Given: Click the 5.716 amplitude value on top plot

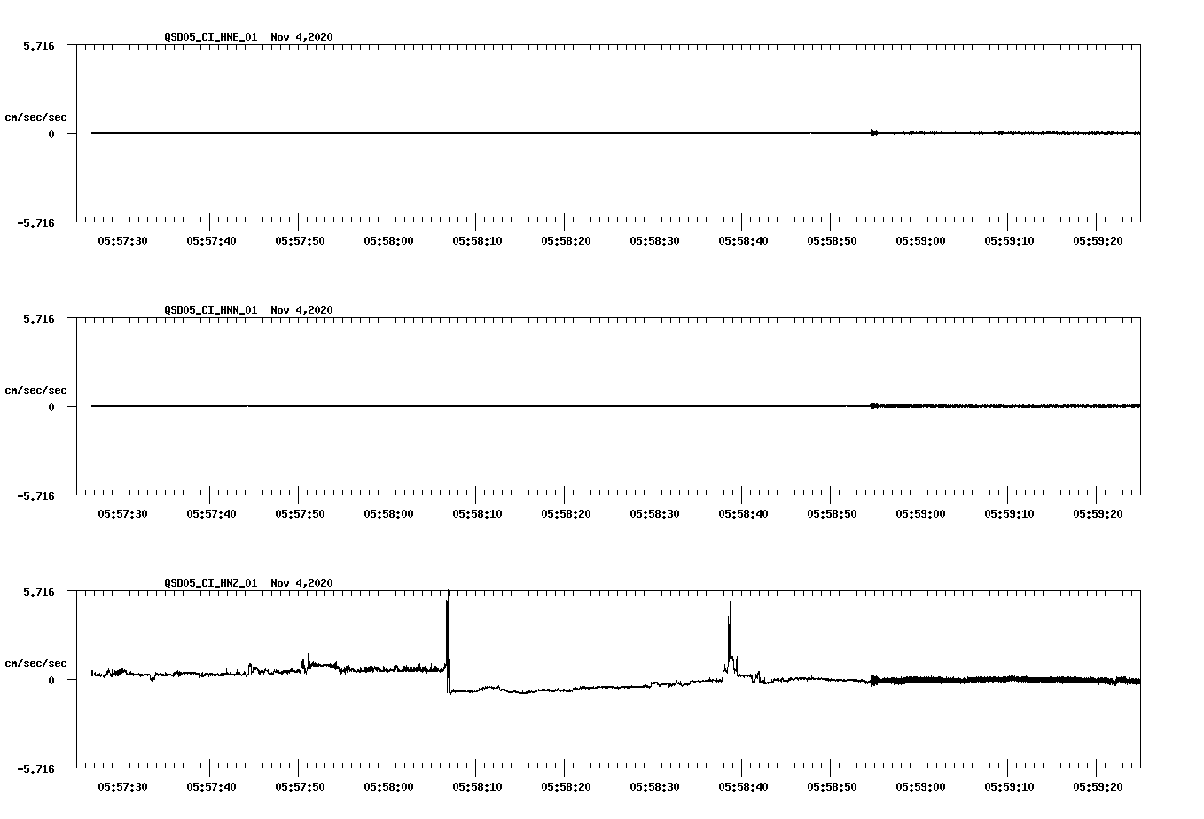Looking at the screenshot, I should pyautogui.click(x=40, y=44).
